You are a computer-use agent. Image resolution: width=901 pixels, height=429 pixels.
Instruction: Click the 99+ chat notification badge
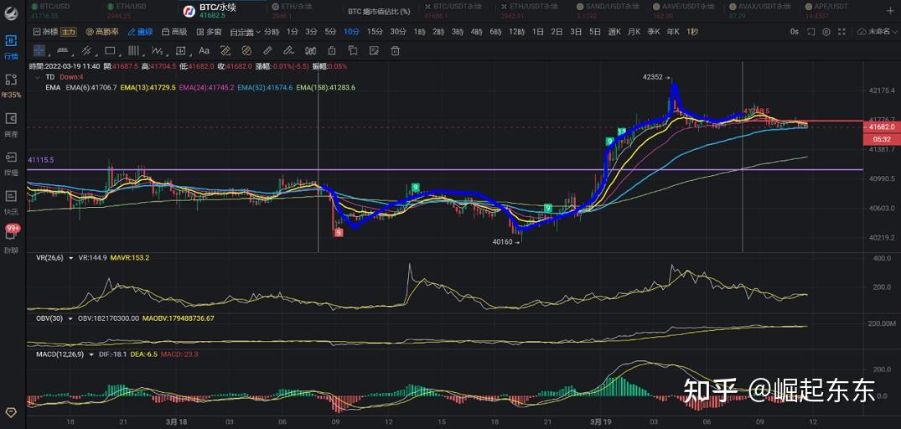click(x=12, y=229)
